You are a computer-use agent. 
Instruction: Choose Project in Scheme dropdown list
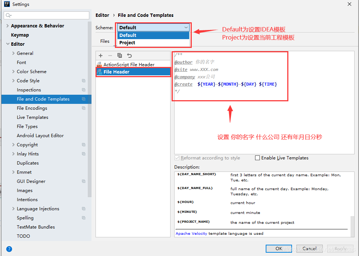(153, 42)
